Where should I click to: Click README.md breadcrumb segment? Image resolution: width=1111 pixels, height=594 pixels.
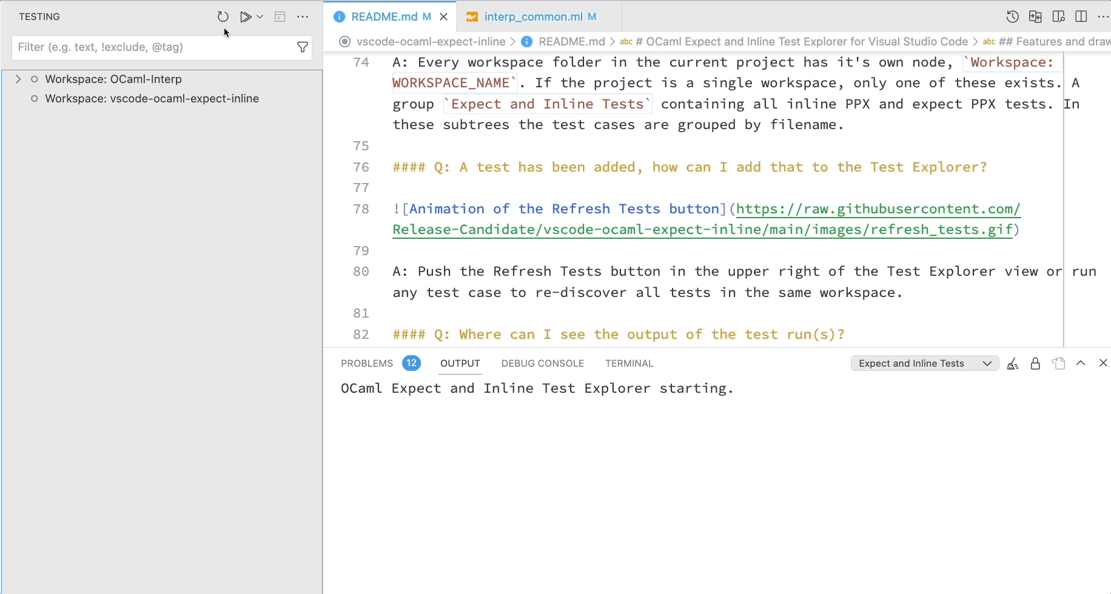click(x=571, y=42)
